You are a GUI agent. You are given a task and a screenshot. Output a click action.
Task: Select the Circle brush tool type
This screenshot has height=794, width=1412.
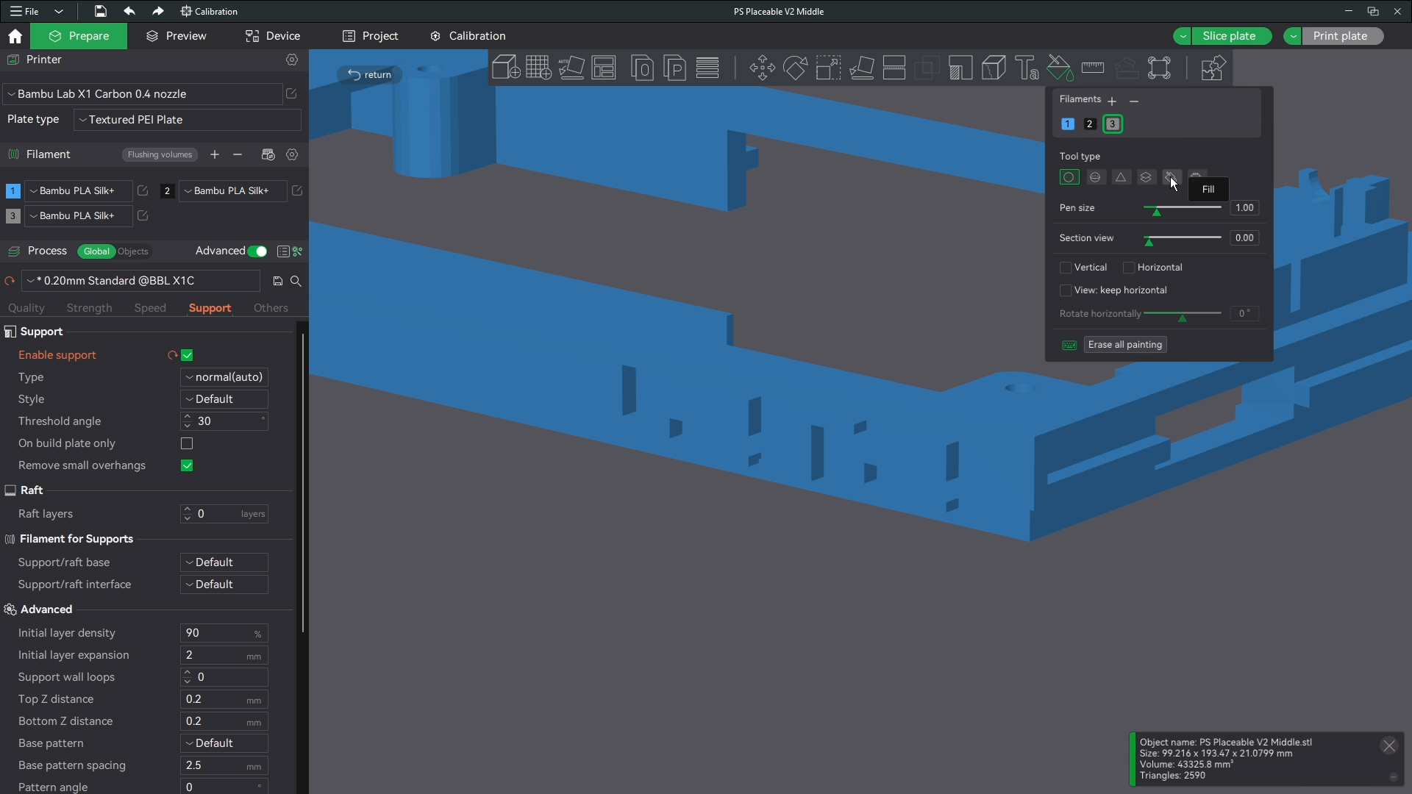tap(1069, 177)
